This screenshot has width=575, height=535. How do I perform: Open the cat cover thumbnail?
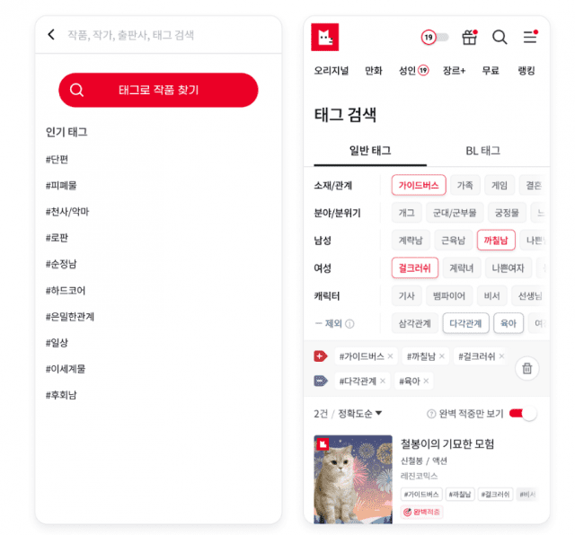(x=353, y=479)
